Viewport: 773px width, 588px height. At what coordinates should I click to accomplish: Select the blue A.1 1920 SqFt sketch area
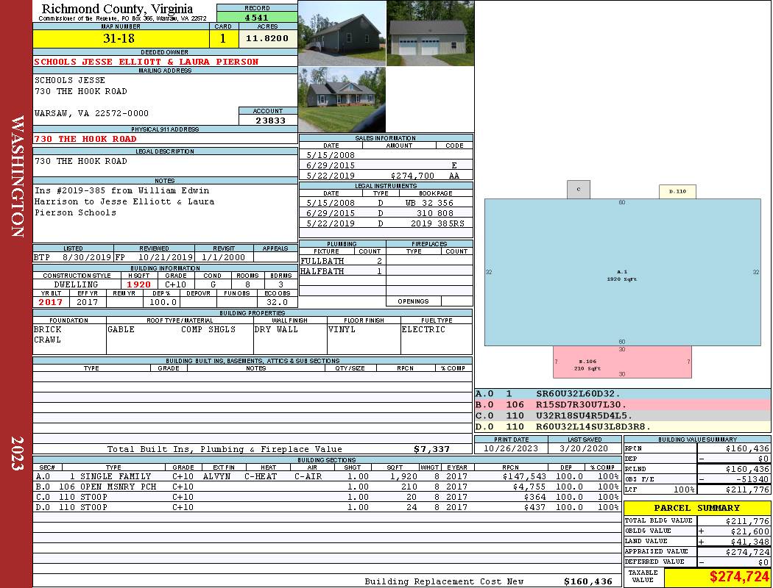(622, 272)
